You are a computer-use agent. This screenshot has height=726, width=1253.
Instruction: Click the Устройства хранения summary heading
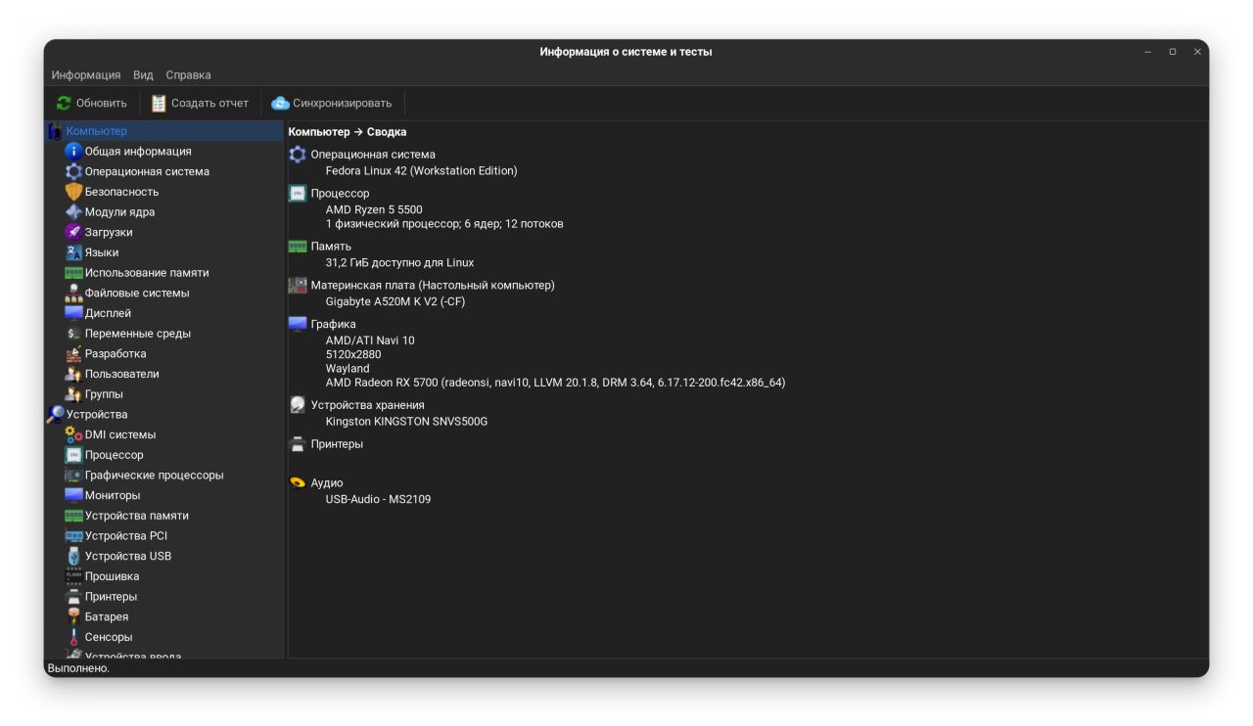coord(367,405)
